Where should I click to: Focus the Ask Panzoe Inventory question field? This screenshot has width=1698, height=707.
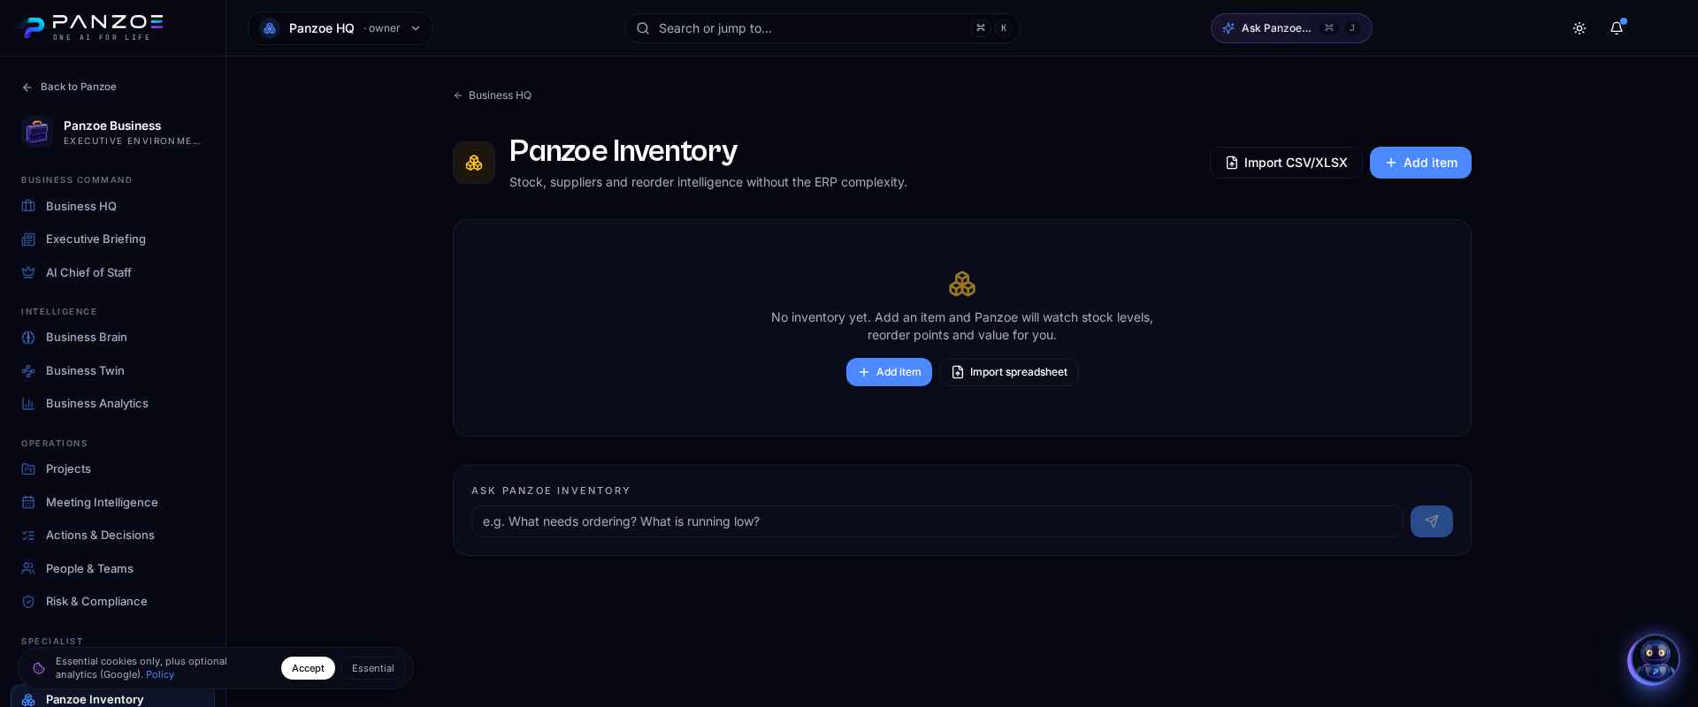[937, 521]
